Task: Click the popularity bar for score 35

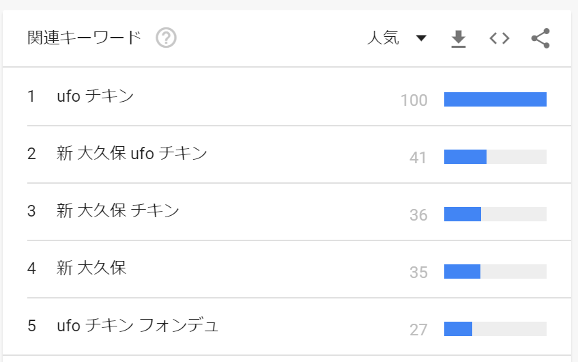Action: pyautogui.click(x=495, y=272)
